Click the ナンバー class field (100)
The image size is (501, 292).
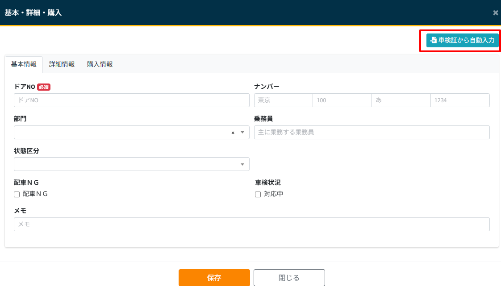point(342,100)
